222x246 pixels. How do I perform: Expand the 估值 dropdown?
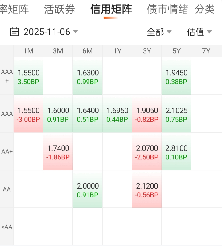[x=199, y=32]
